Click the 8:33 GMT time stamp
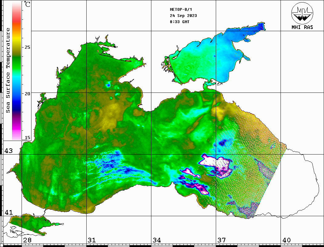The image size is (324, 247). [x=179, y=22]
